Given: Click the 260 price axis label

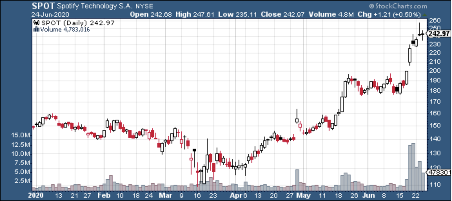Looking at the screenshot, I should tap(435, 21).
